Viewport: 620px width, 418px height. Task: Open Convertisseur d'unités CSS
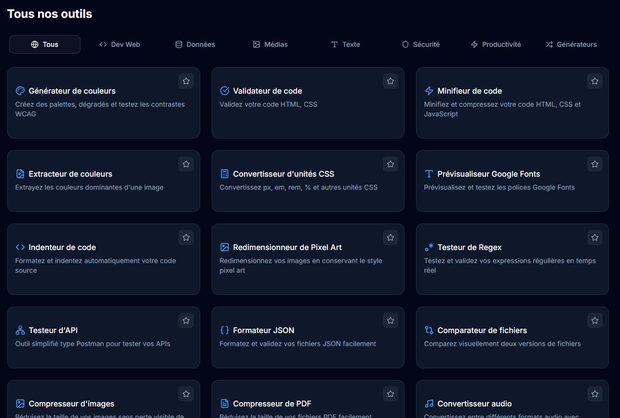(x=283, y=174)
